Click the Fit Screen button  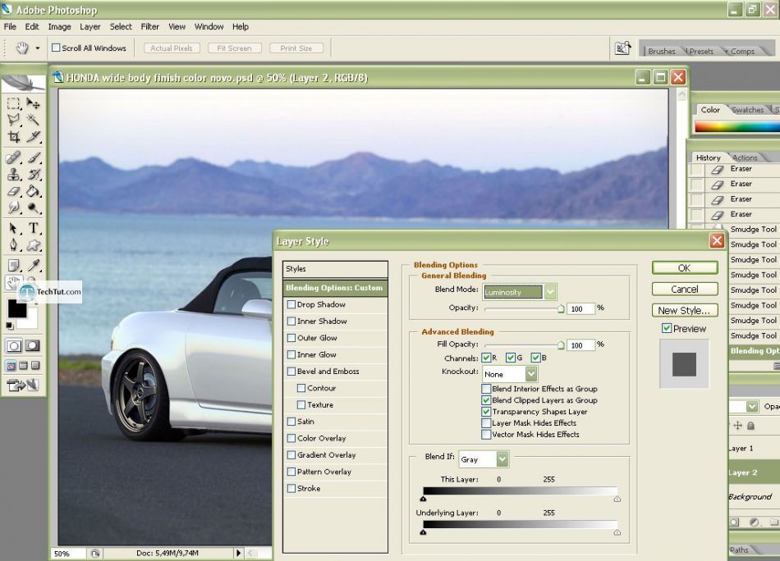(234, 48)
